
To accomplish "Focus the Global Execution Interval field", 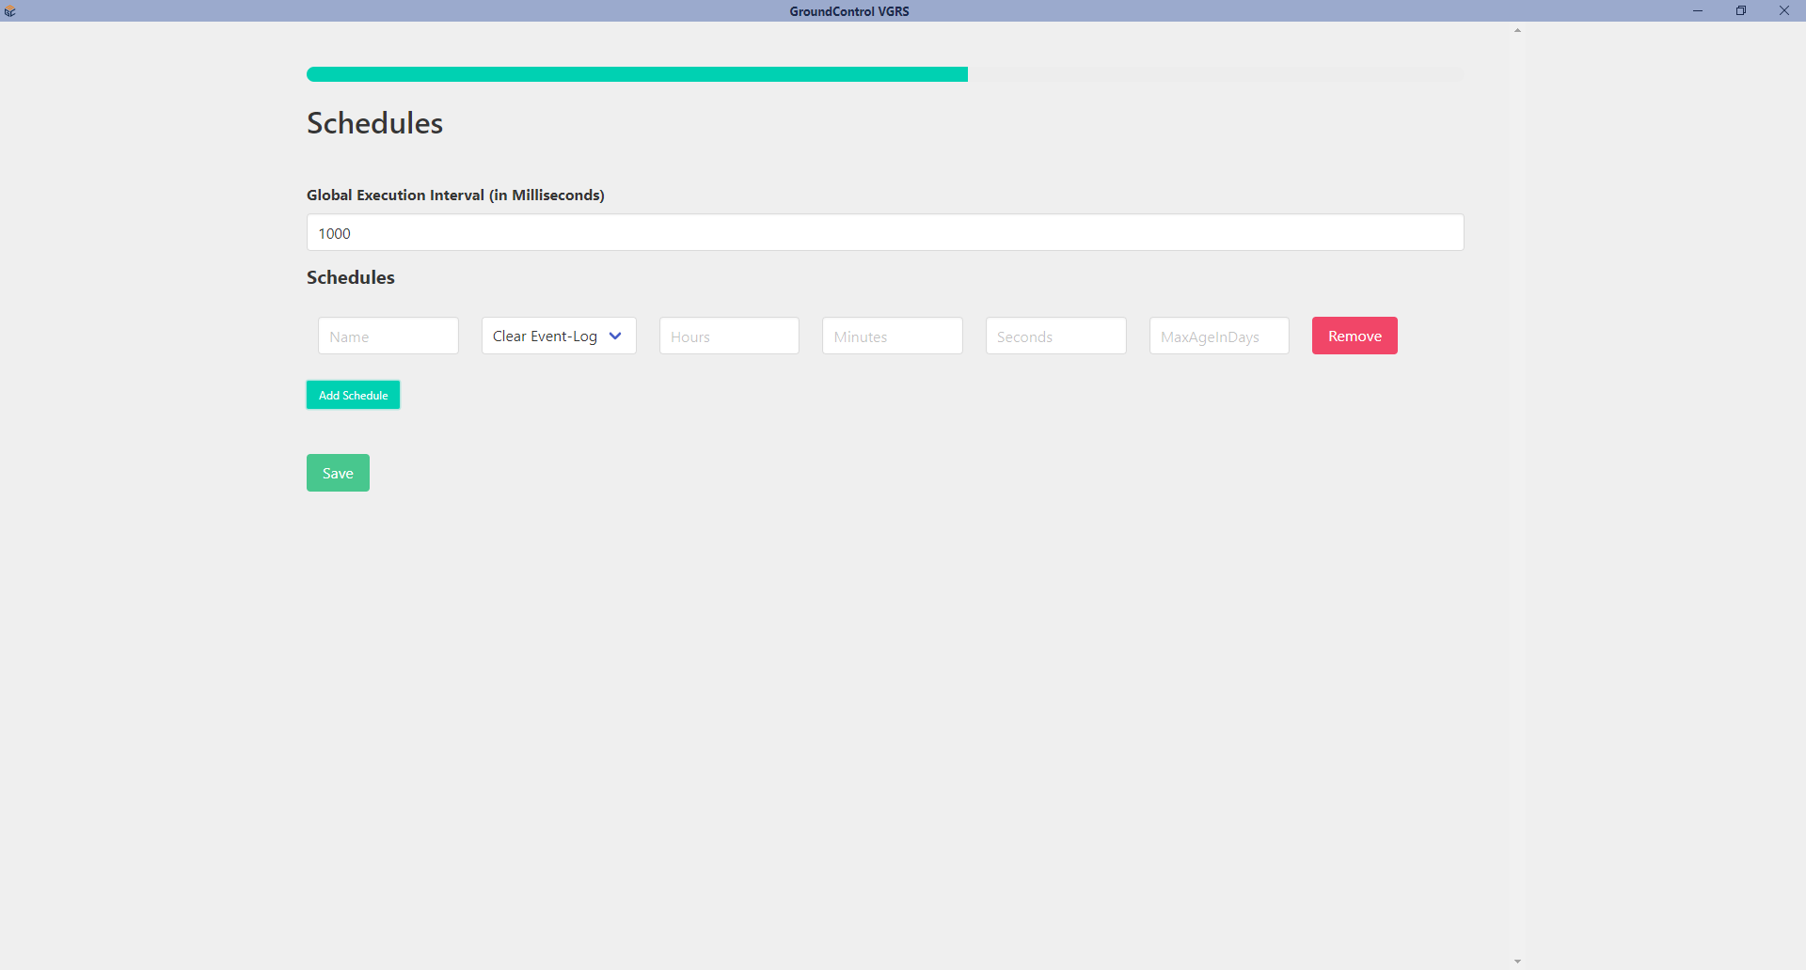I will click(884, 232).
